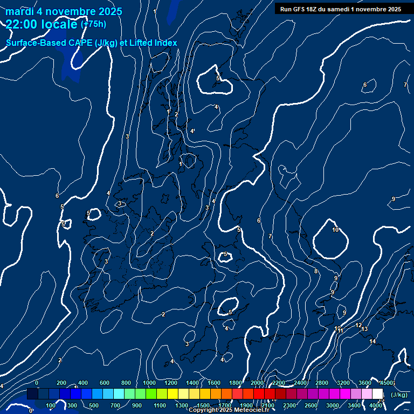Click the contour label 14 near bottom right

tap(372, 342)
